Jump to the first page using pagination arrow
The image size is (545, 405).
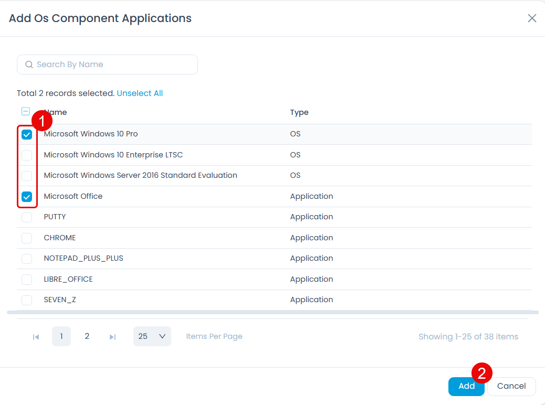pos(36,336)
